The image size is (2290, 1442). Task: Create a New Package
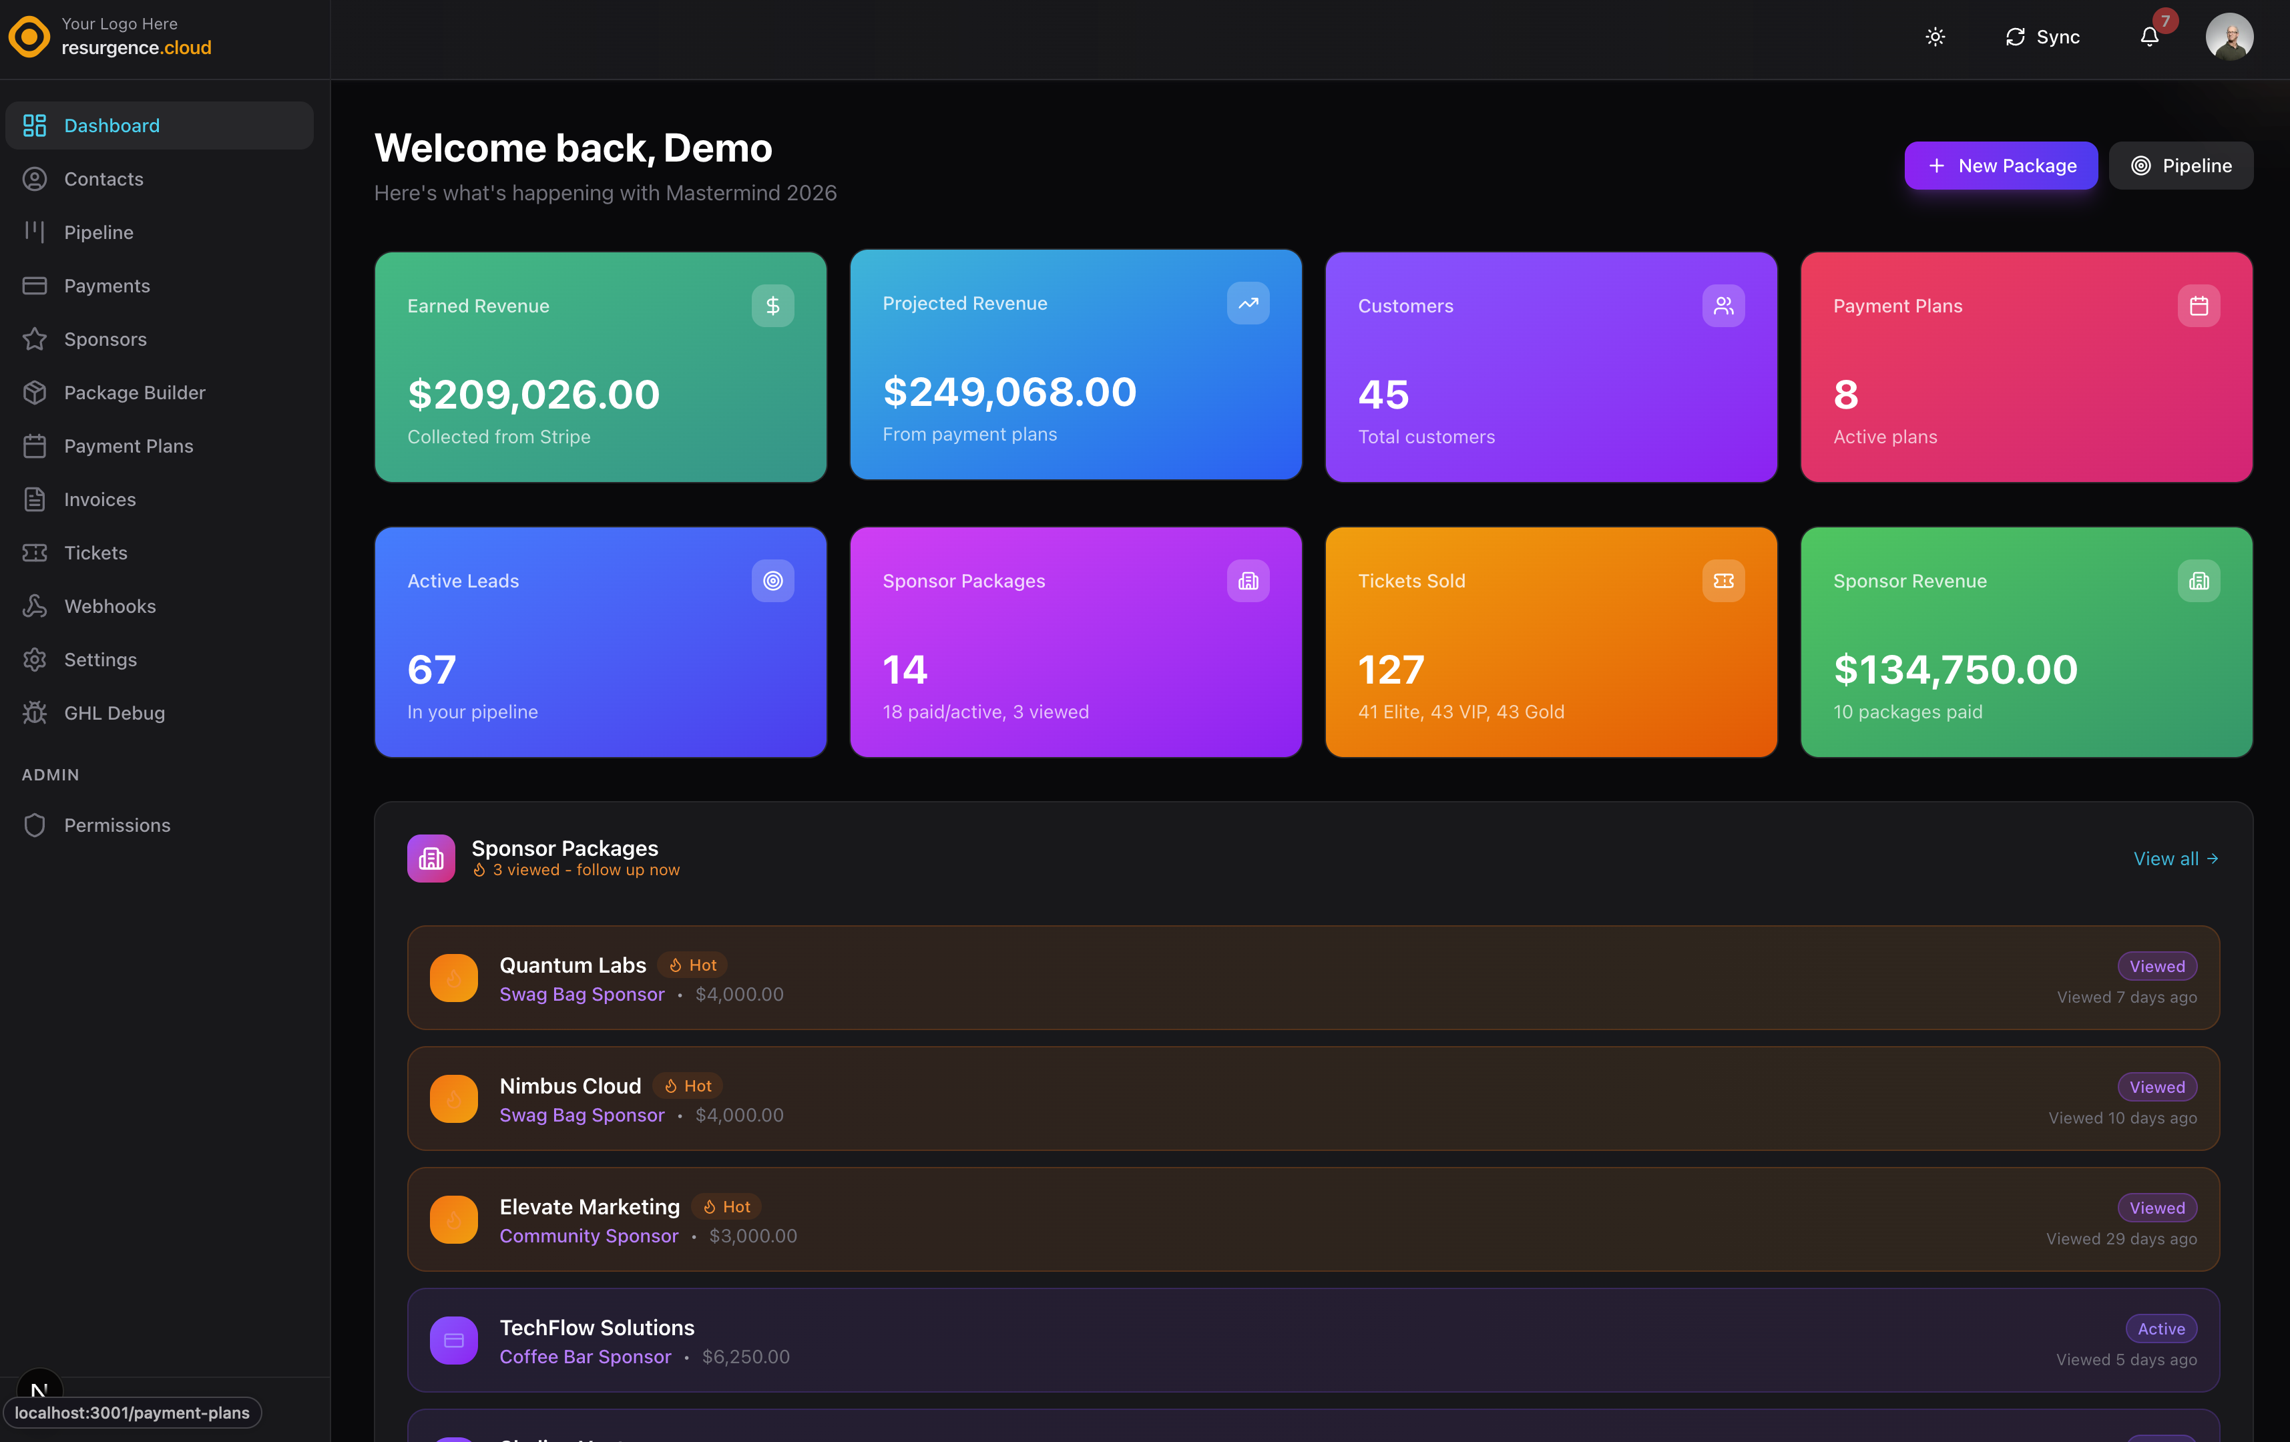[x=2000, y=166]
